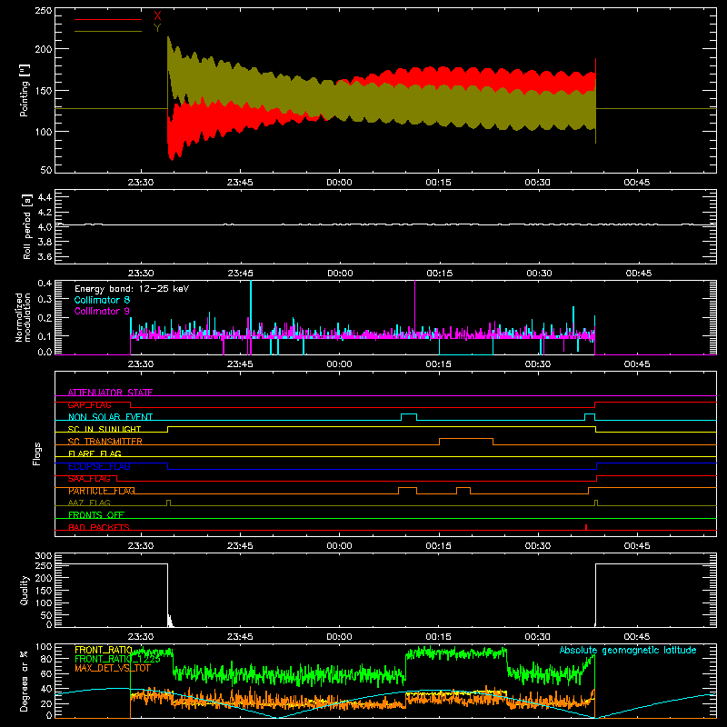Select the red X legend line sample
Screen dimensions: 727x727
coord(108,19)
